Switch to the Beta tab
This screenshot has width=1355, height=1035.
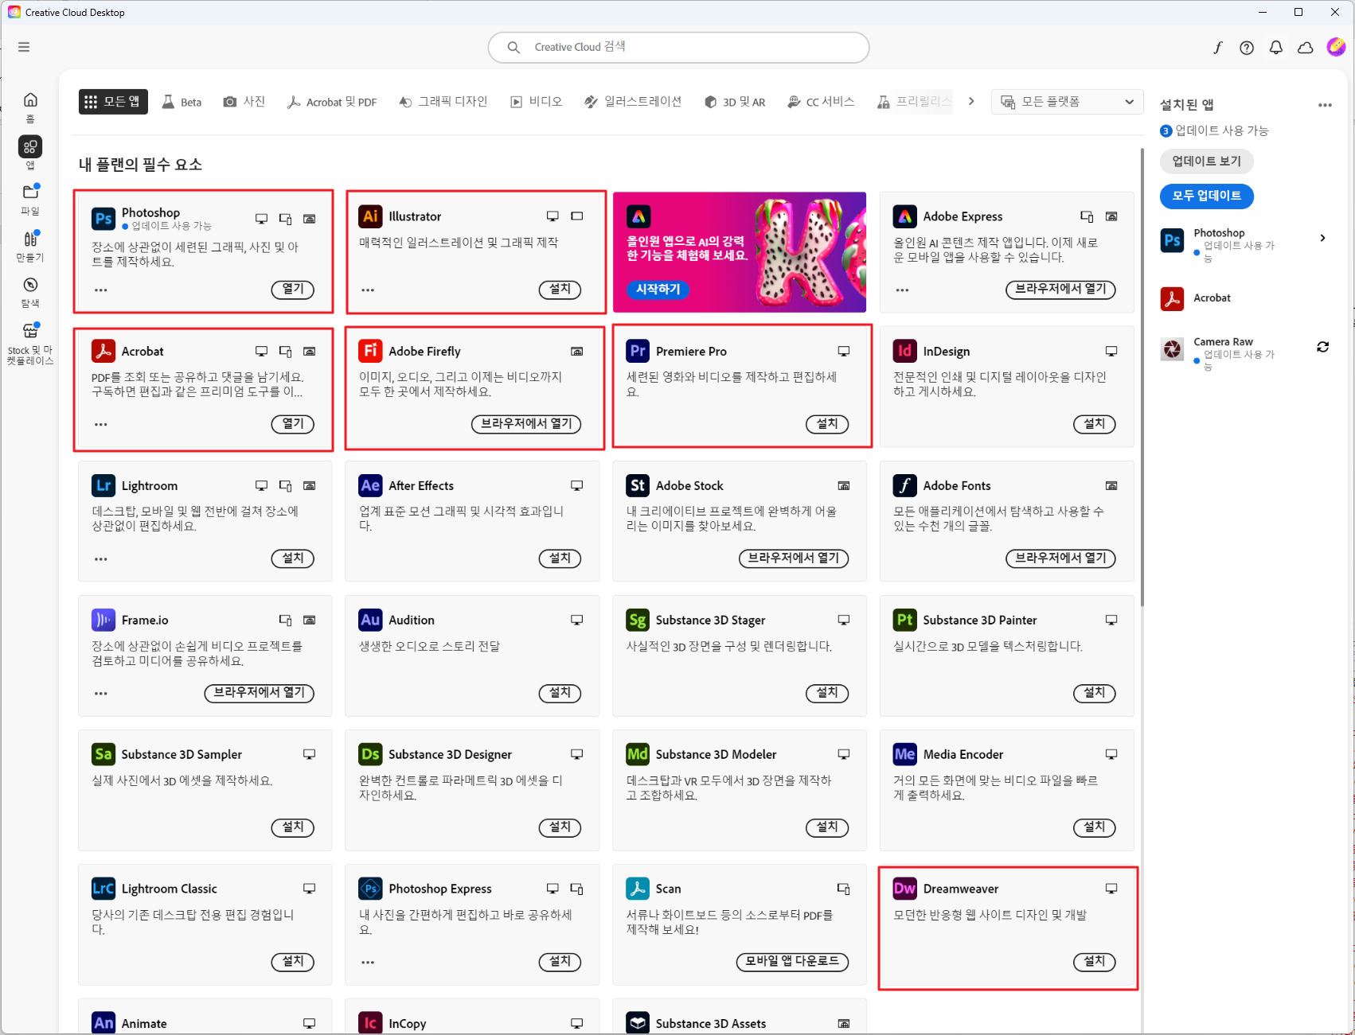[182, 102]
